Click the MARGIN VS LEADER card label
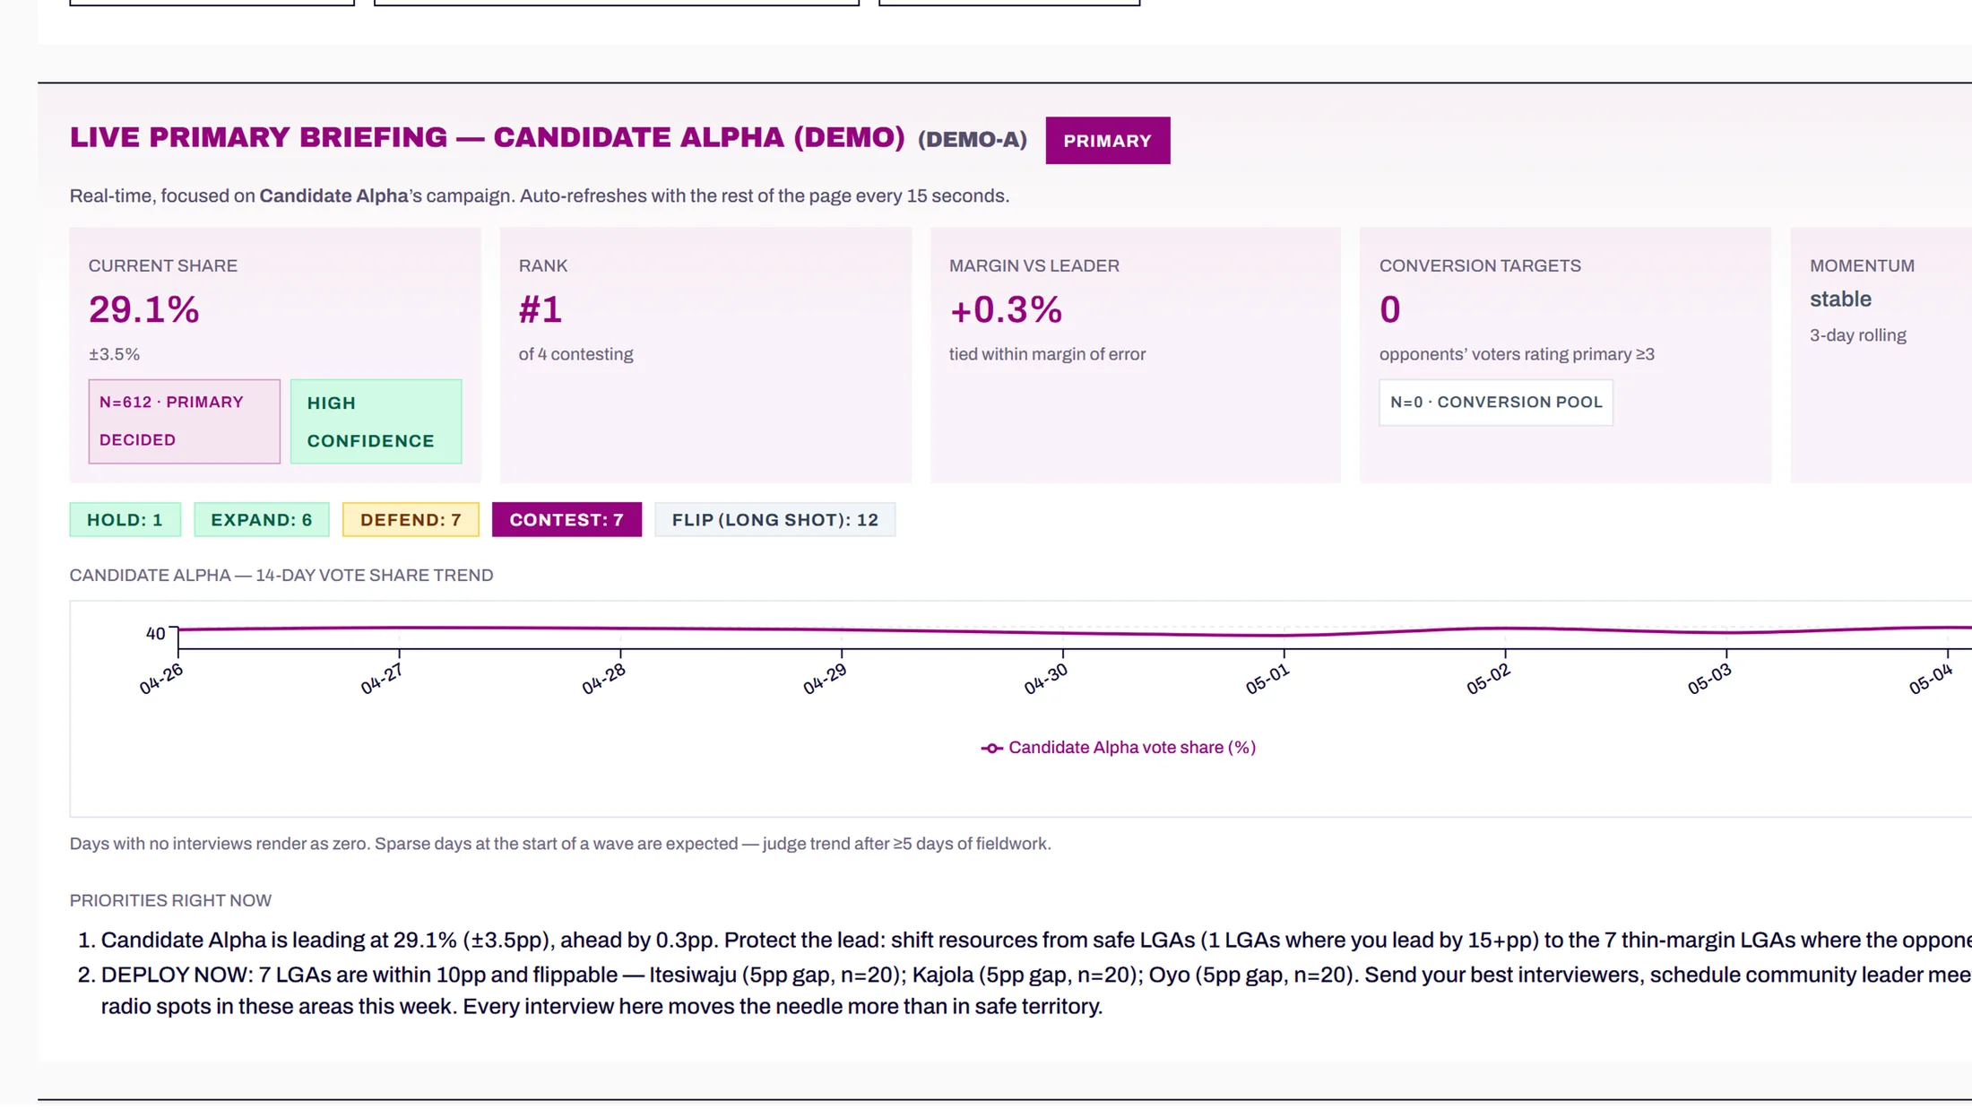Screen dimensions: 1972x1110 click(x=1034, y=266)
